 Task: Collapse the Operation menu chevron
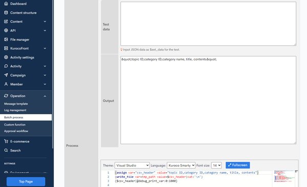click(x=45, y=96)
